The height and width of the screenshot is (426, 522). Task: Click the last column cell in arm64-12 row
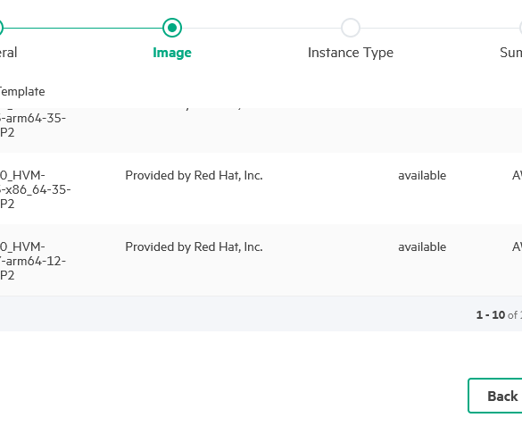[517, 247]
